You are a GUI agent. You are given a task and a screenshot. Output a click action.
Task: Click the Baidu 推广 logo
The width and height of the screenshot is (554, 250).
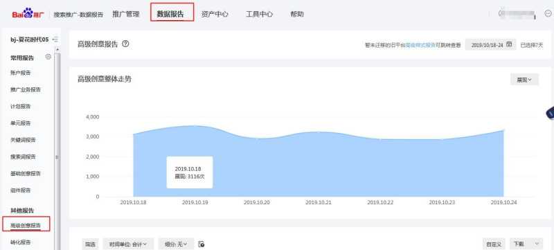click(x=28, y=14)
